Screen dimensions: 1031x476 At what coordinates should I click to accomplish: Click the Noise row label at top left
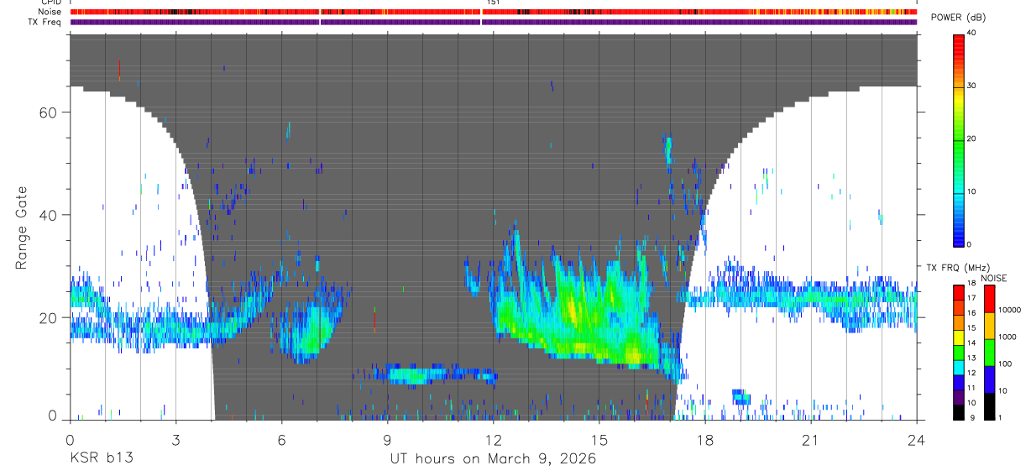(x=50, y=12)
